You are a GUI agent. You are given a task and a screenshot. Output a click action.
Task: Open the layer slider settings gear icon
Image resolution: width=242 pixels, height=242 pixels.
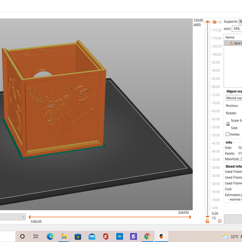(219, 221)
